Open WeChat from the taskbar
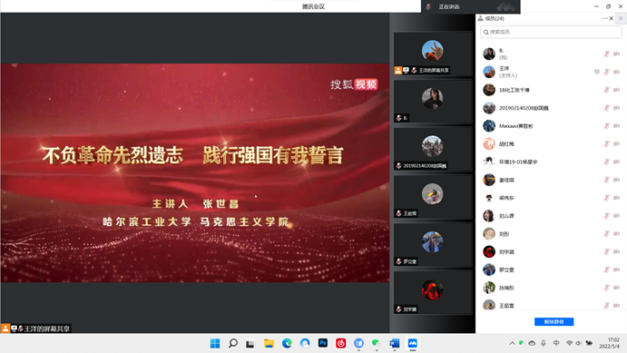The height and width of the screenshot is (353, 627). click(x=376, y=343)
